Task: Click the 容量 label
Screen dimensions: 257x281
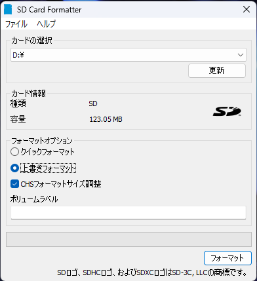Action: (x=18, y=119)
